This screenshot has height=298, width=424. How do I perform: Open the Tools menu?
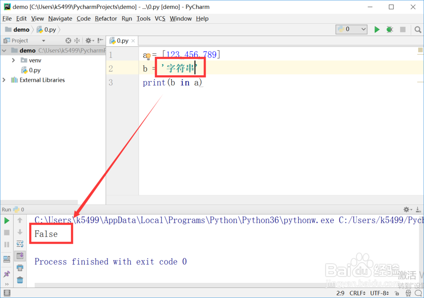point(143,19)
